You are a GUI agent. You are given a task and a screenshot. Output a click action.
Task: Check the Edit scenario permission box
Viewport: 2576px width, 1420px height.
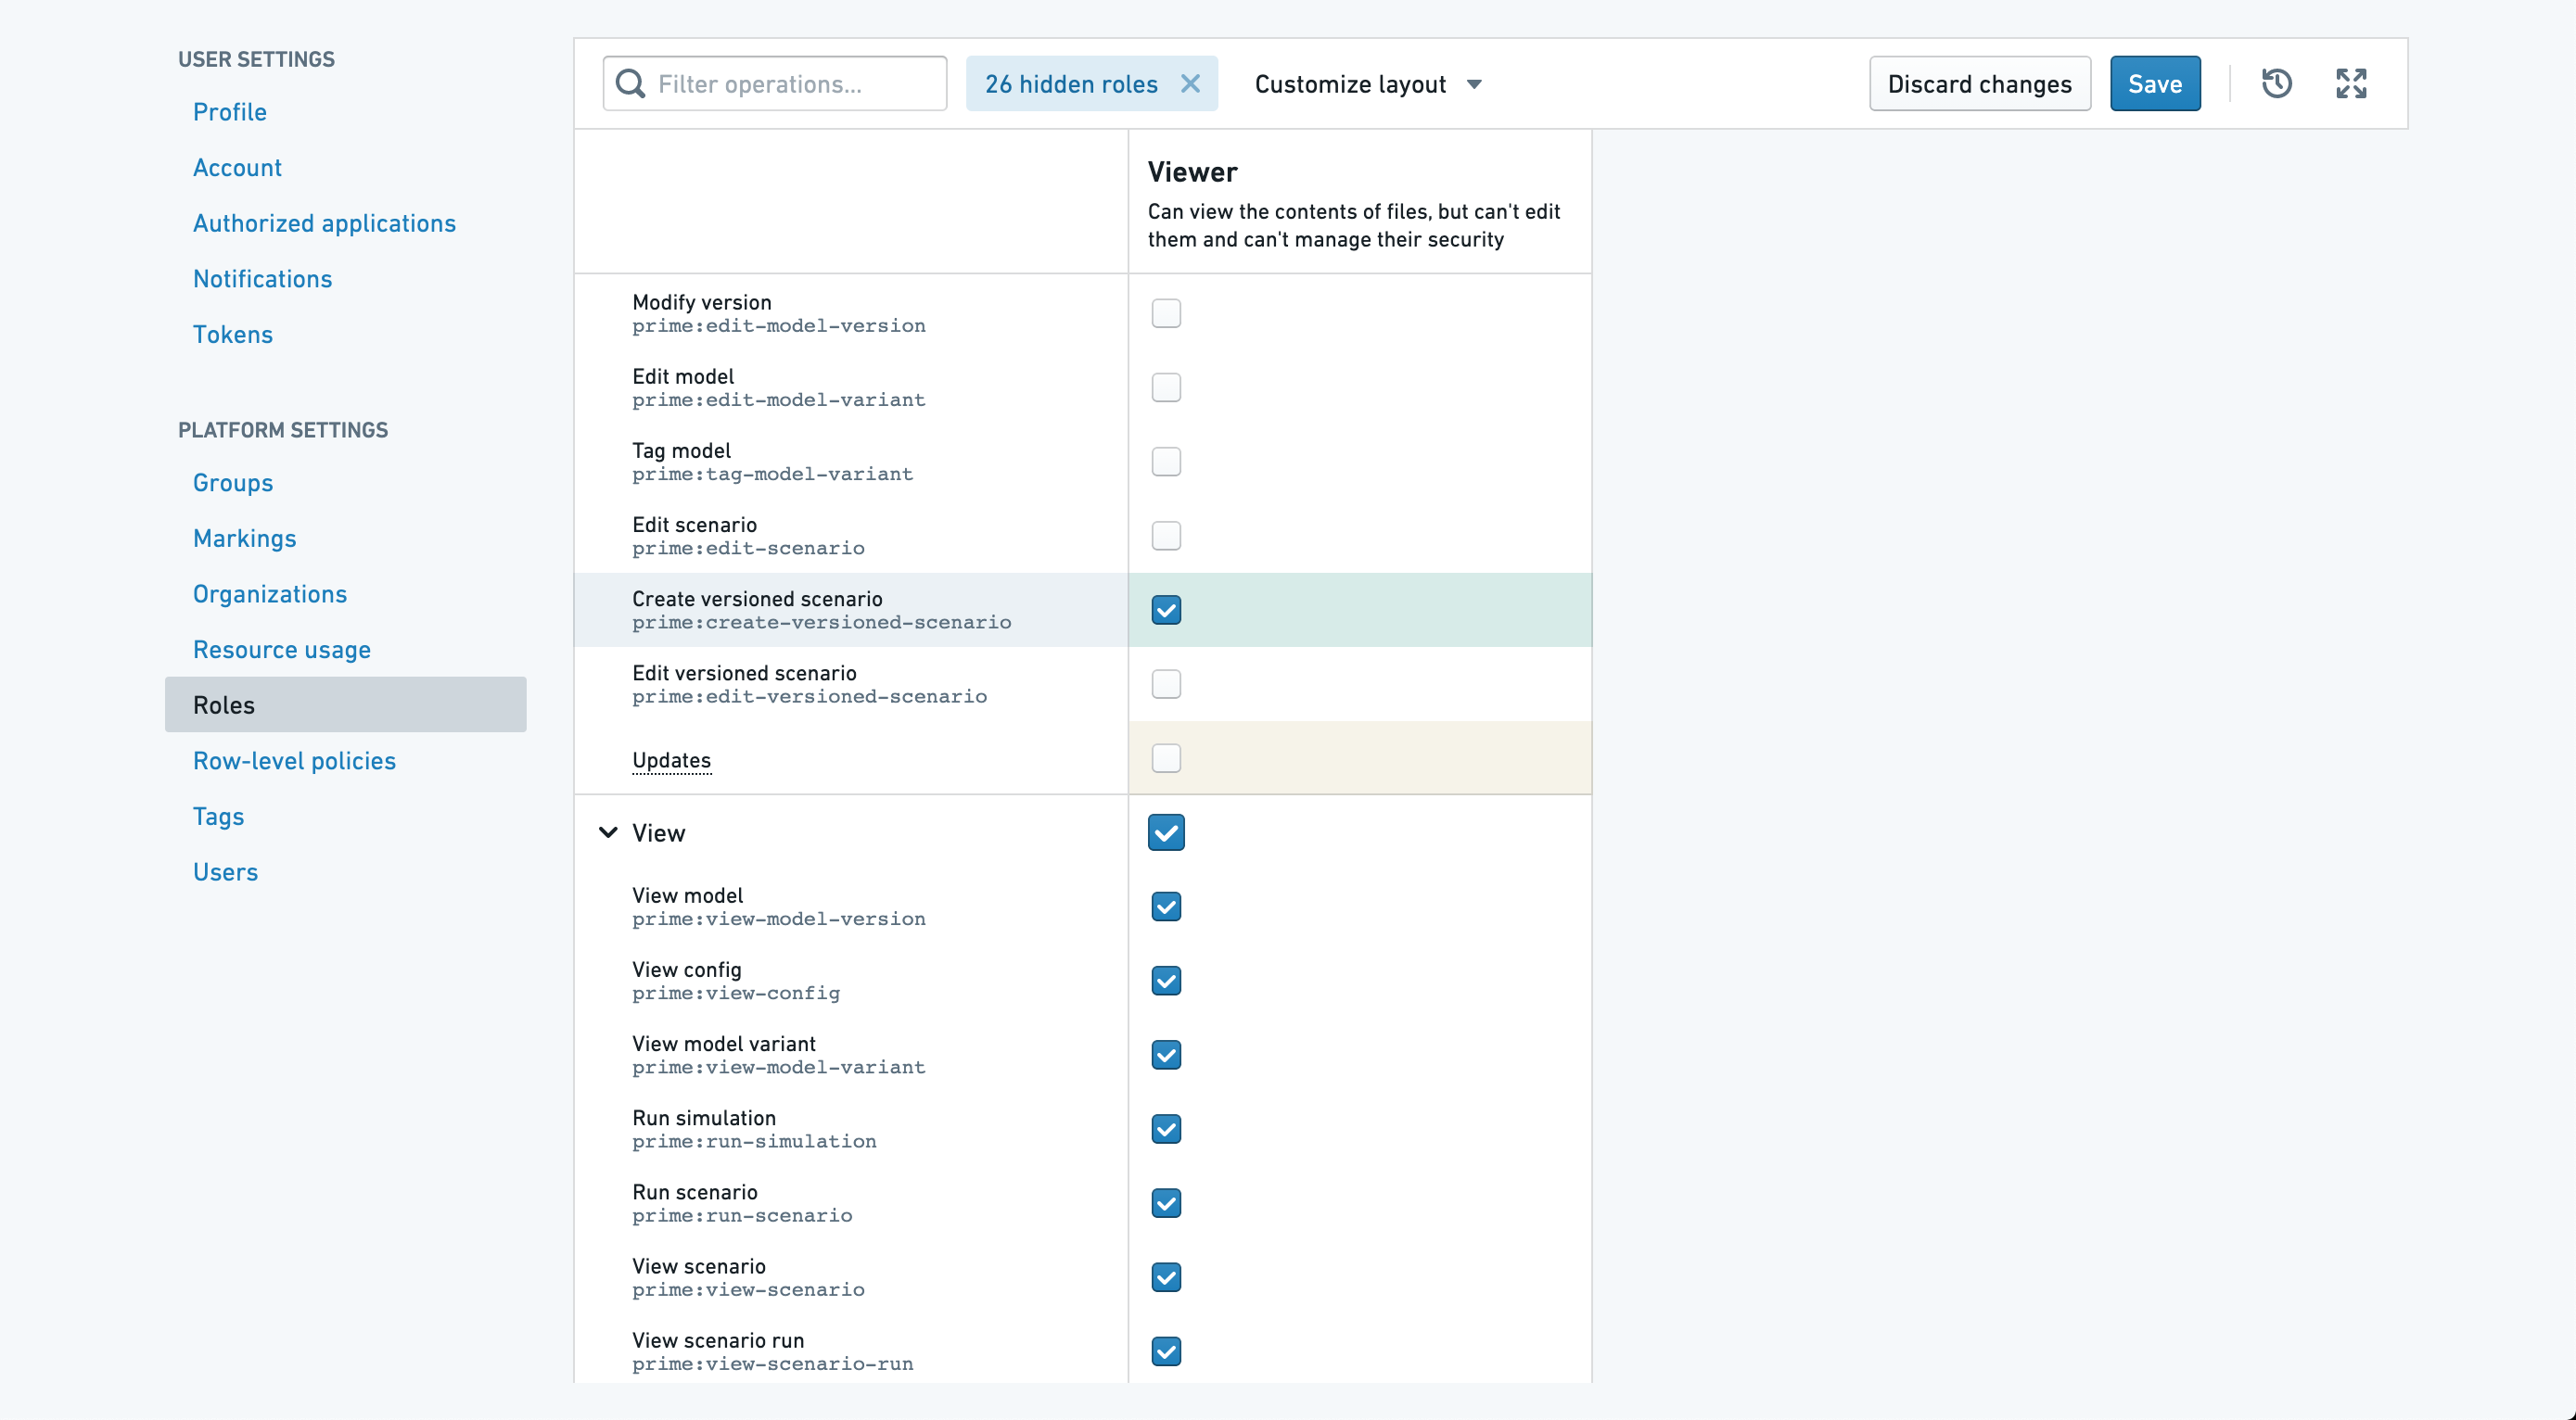(x=1166, y=536)
